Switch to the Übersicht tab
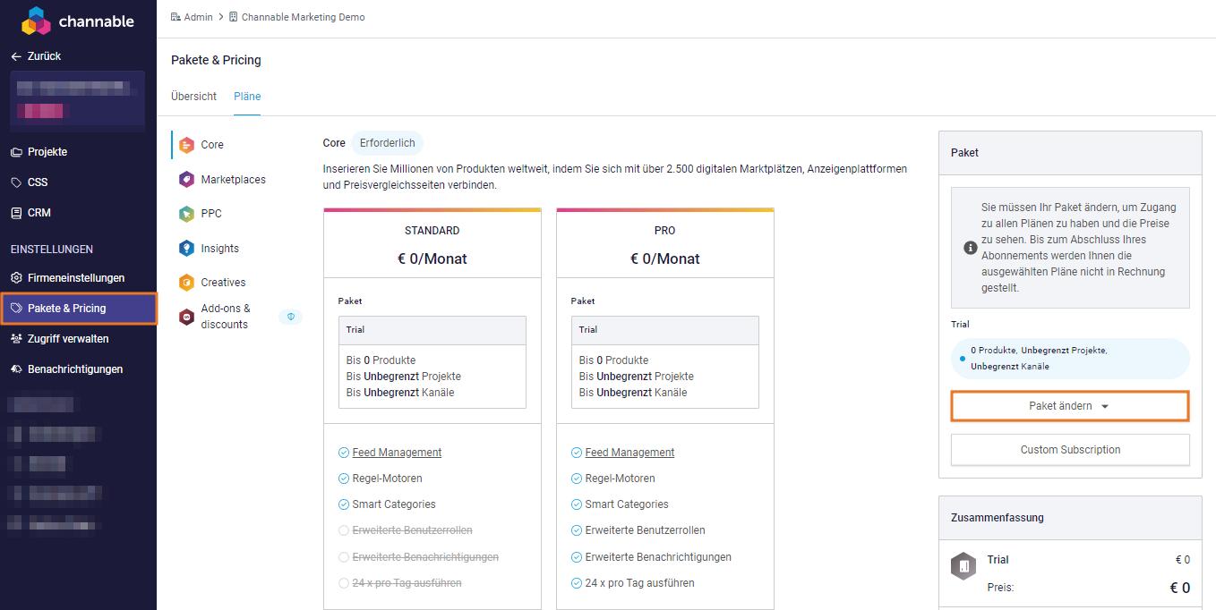The height and width of the screenshot is (610, 1216). 193,97
